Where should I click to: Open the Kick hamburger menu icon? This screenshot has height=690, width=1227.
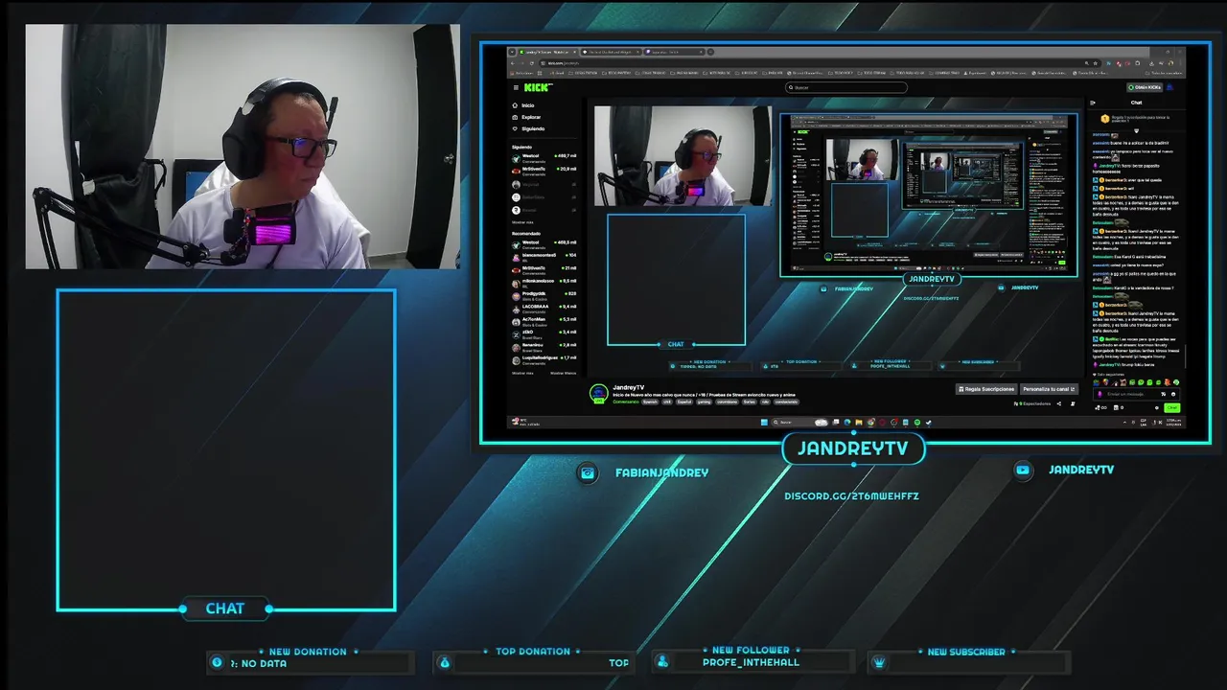(x=516, y=87)
